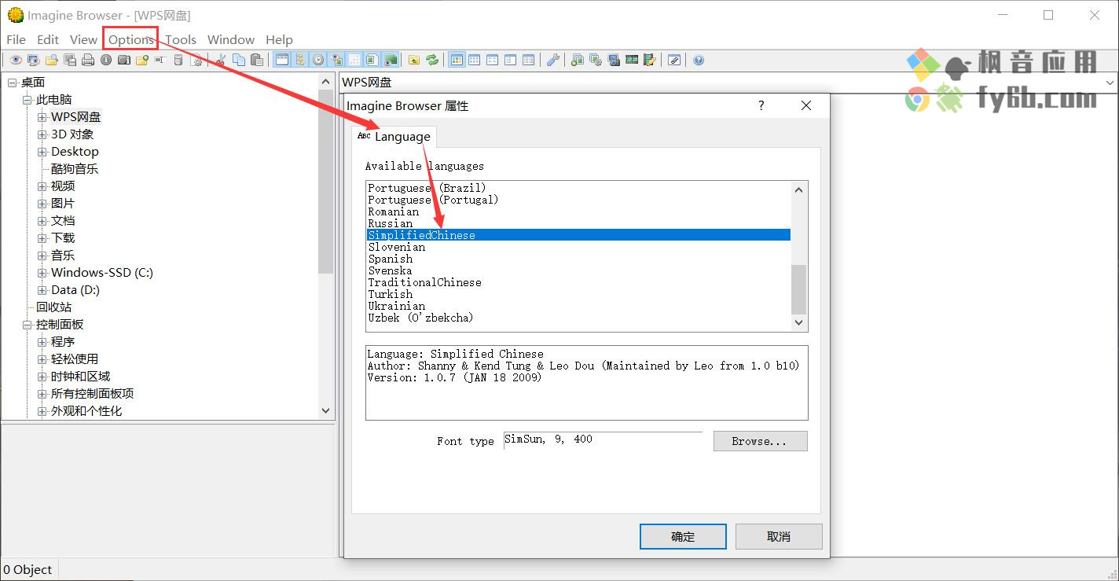
Task: Click the dialog's ? help button
Action: 761,105
